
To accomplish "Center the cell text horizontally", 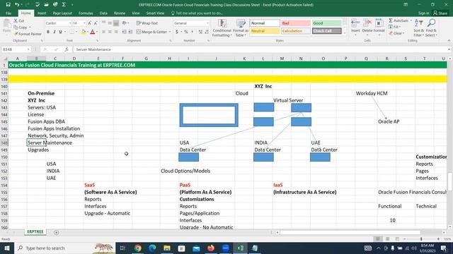I will point(110,32).
